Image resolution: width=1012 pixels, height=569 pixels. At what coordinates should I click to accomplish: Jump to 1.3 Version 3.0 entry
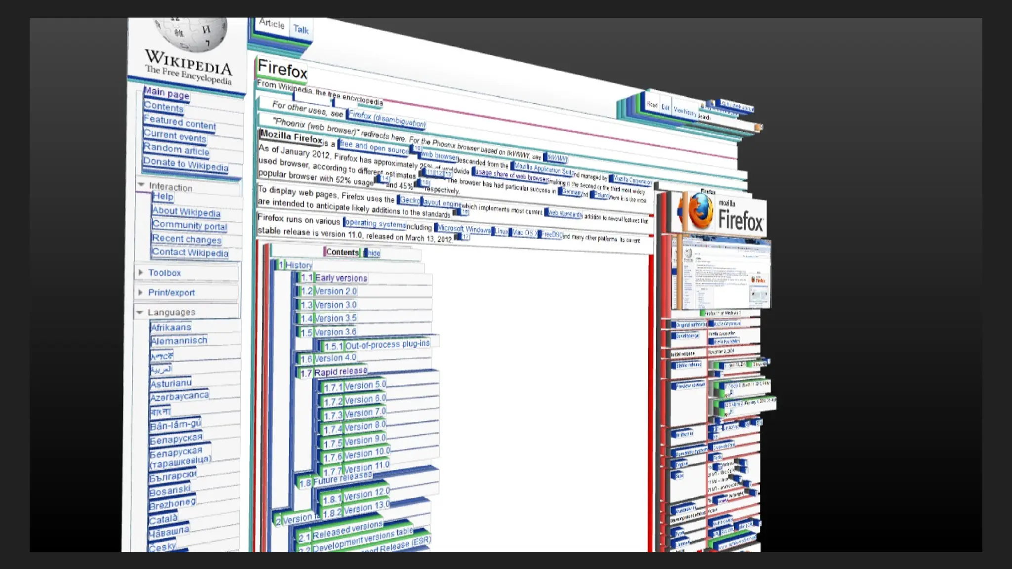tap(329, 305)
